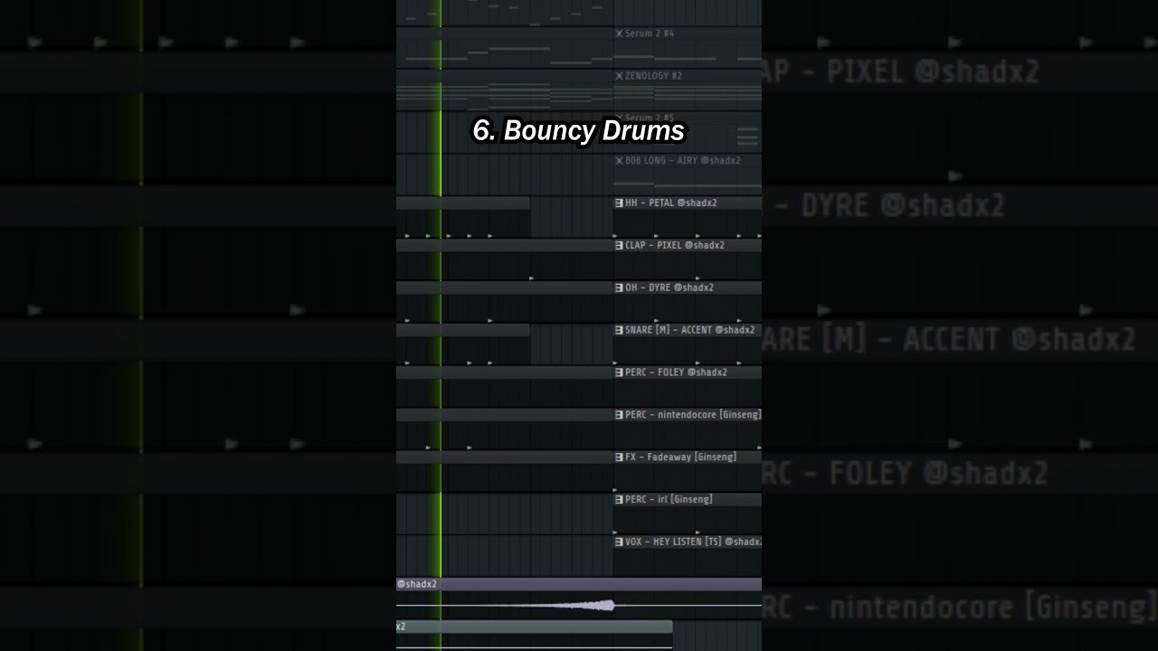Viewport: 1158px width, 651px height.
Task: Select the 'Serum 2 #4' clip title
Action: click(x=650, y=33)
